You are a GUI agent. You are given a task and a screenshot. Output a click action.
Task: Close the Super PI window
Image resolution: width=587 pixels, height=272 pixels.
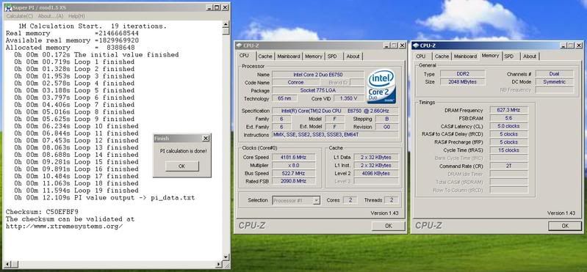coord(225,7)
